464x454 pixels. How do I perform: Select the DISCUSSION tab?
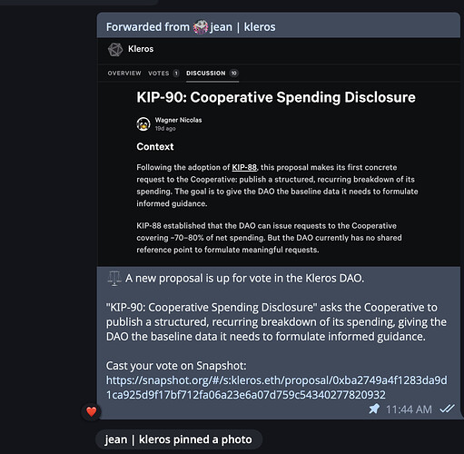206,74
